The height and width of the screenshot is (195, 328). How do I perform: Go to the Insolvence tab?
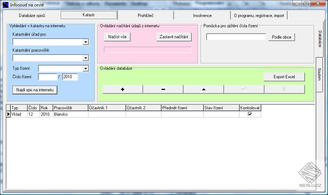click(x=202, y=16)
